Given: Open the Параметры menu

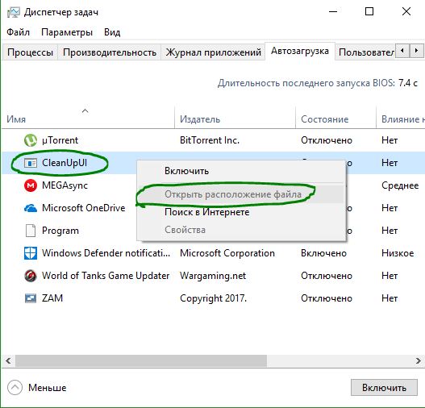Looking at the screenshot, I should pos(67,32).
